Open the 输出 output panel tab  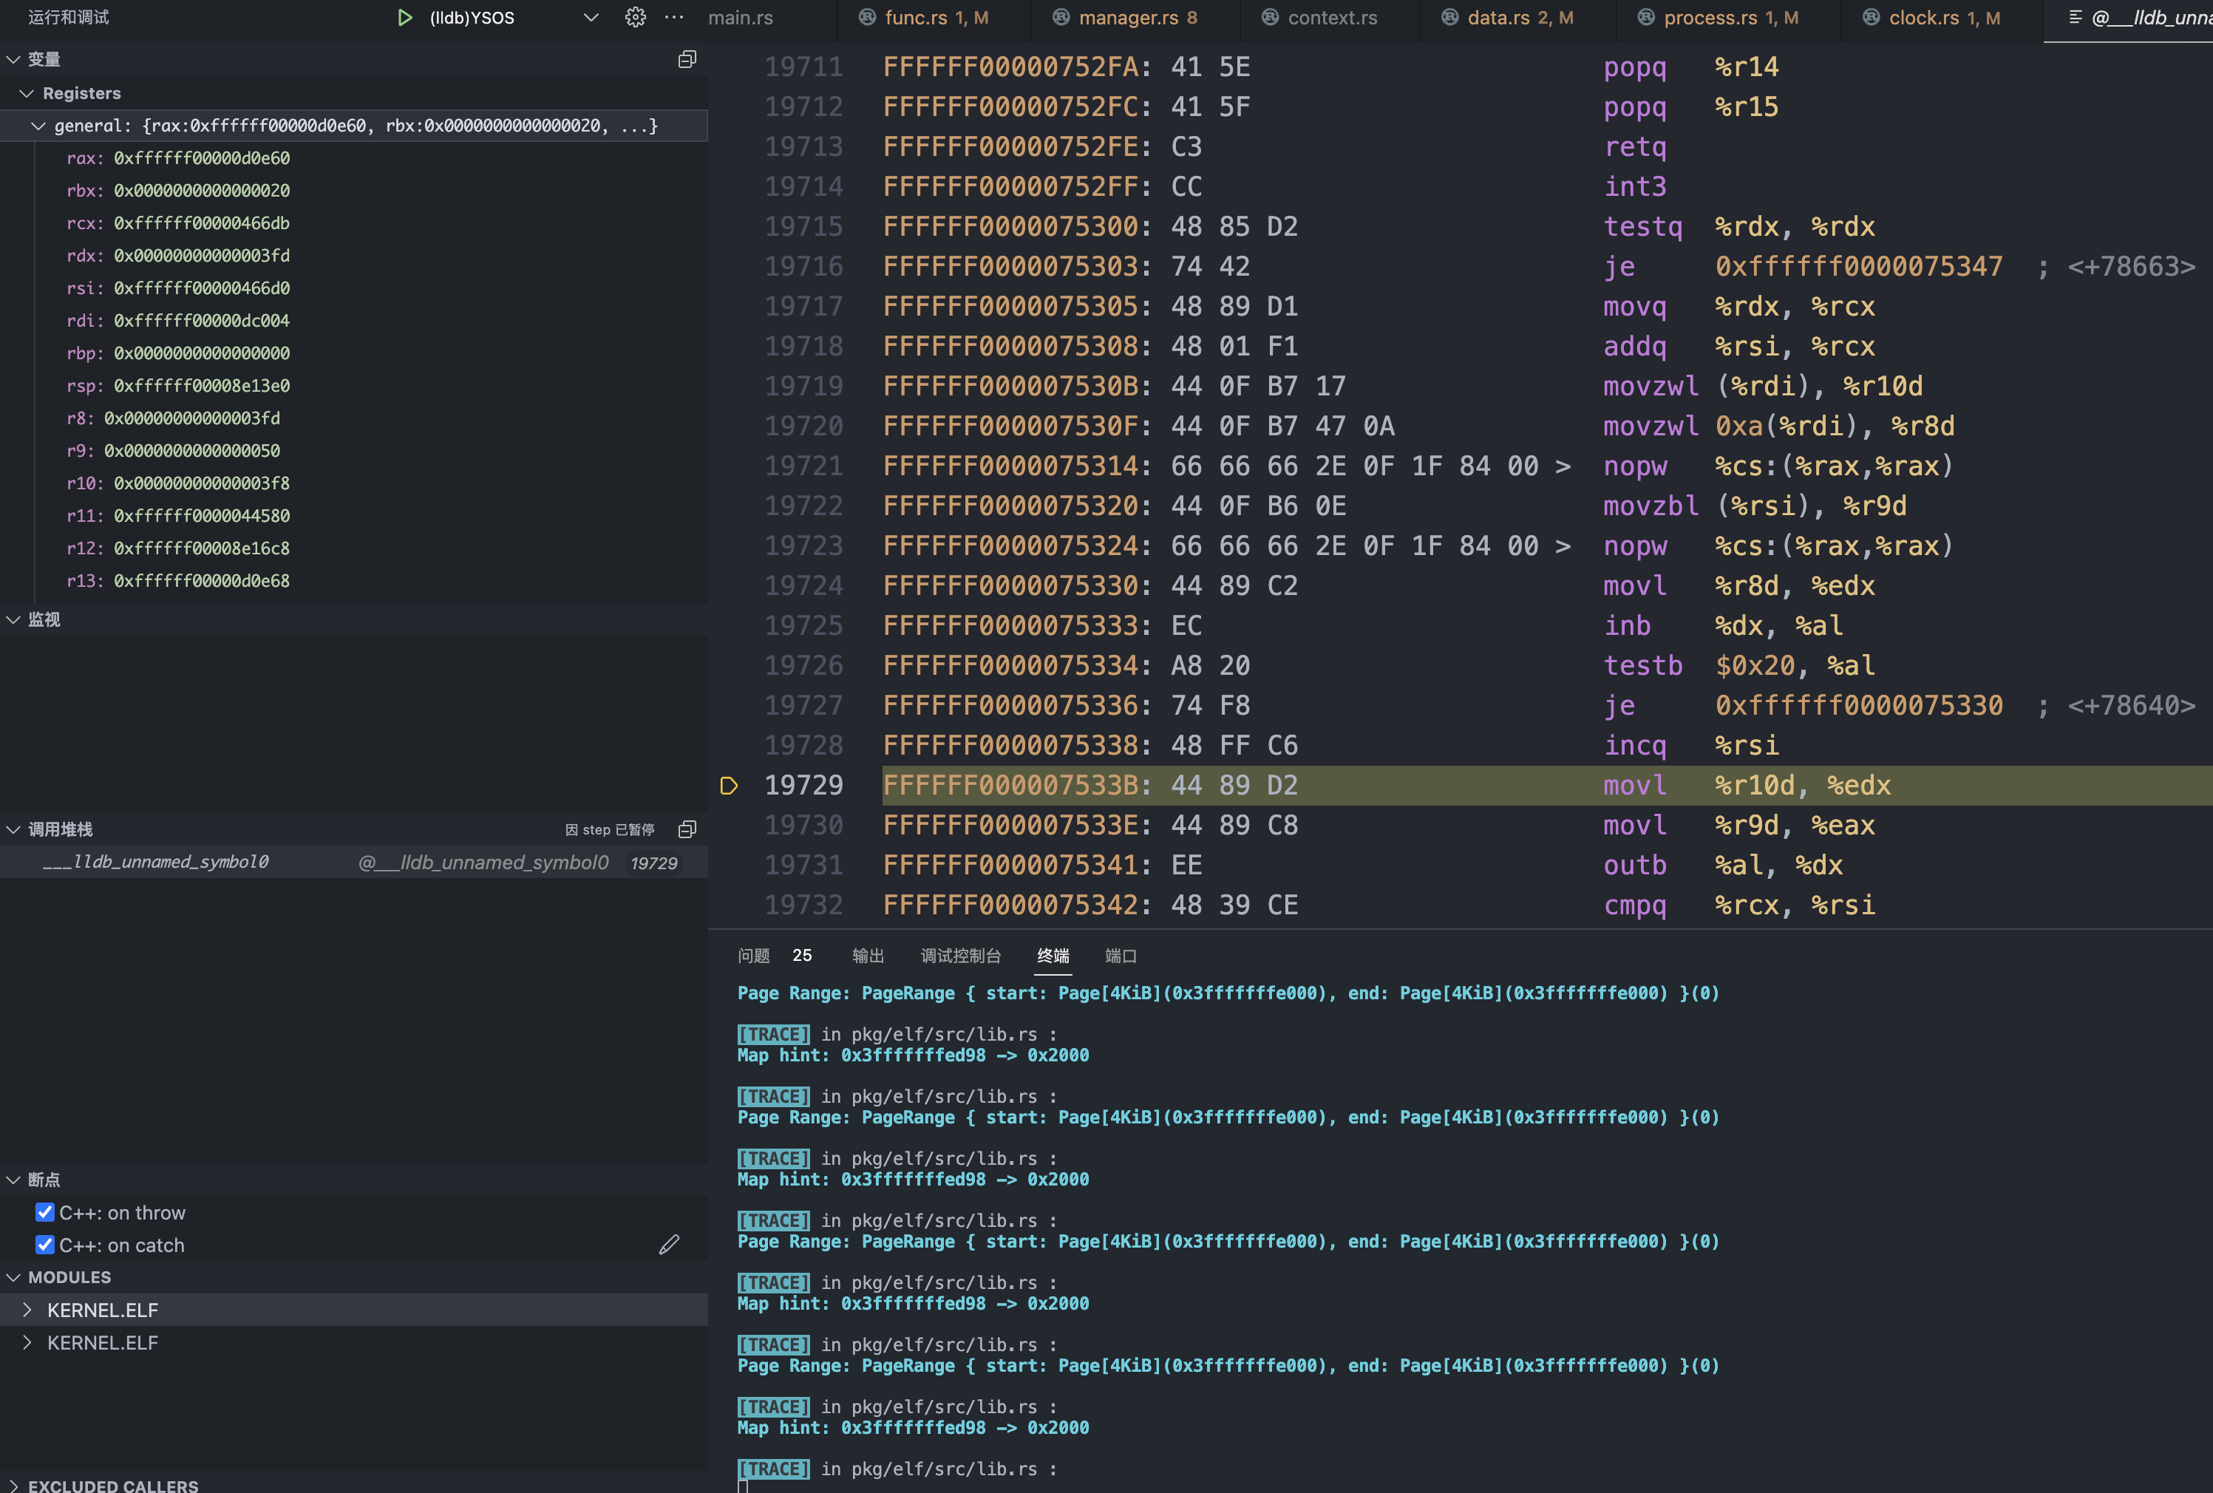(x=868, y=955)
